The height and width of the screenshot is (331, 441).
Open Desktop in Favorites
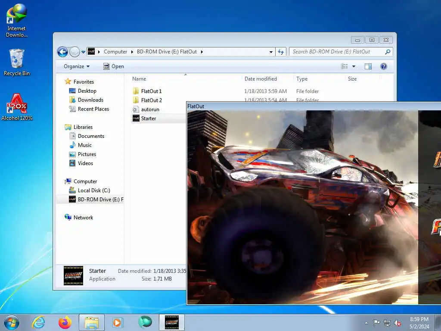[x=87, y=91]
